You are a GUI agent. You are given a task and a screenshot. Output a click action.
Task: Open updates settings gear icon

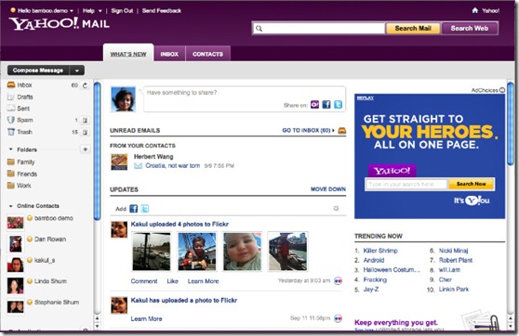point(336,208)
